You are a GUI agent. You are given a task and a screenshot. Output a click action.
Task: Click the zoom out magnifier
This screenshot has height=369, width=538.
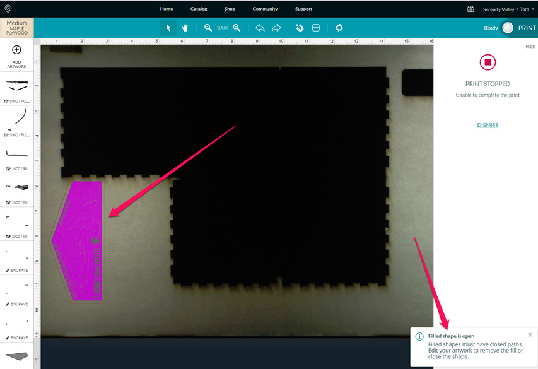[x=208, y=28]
